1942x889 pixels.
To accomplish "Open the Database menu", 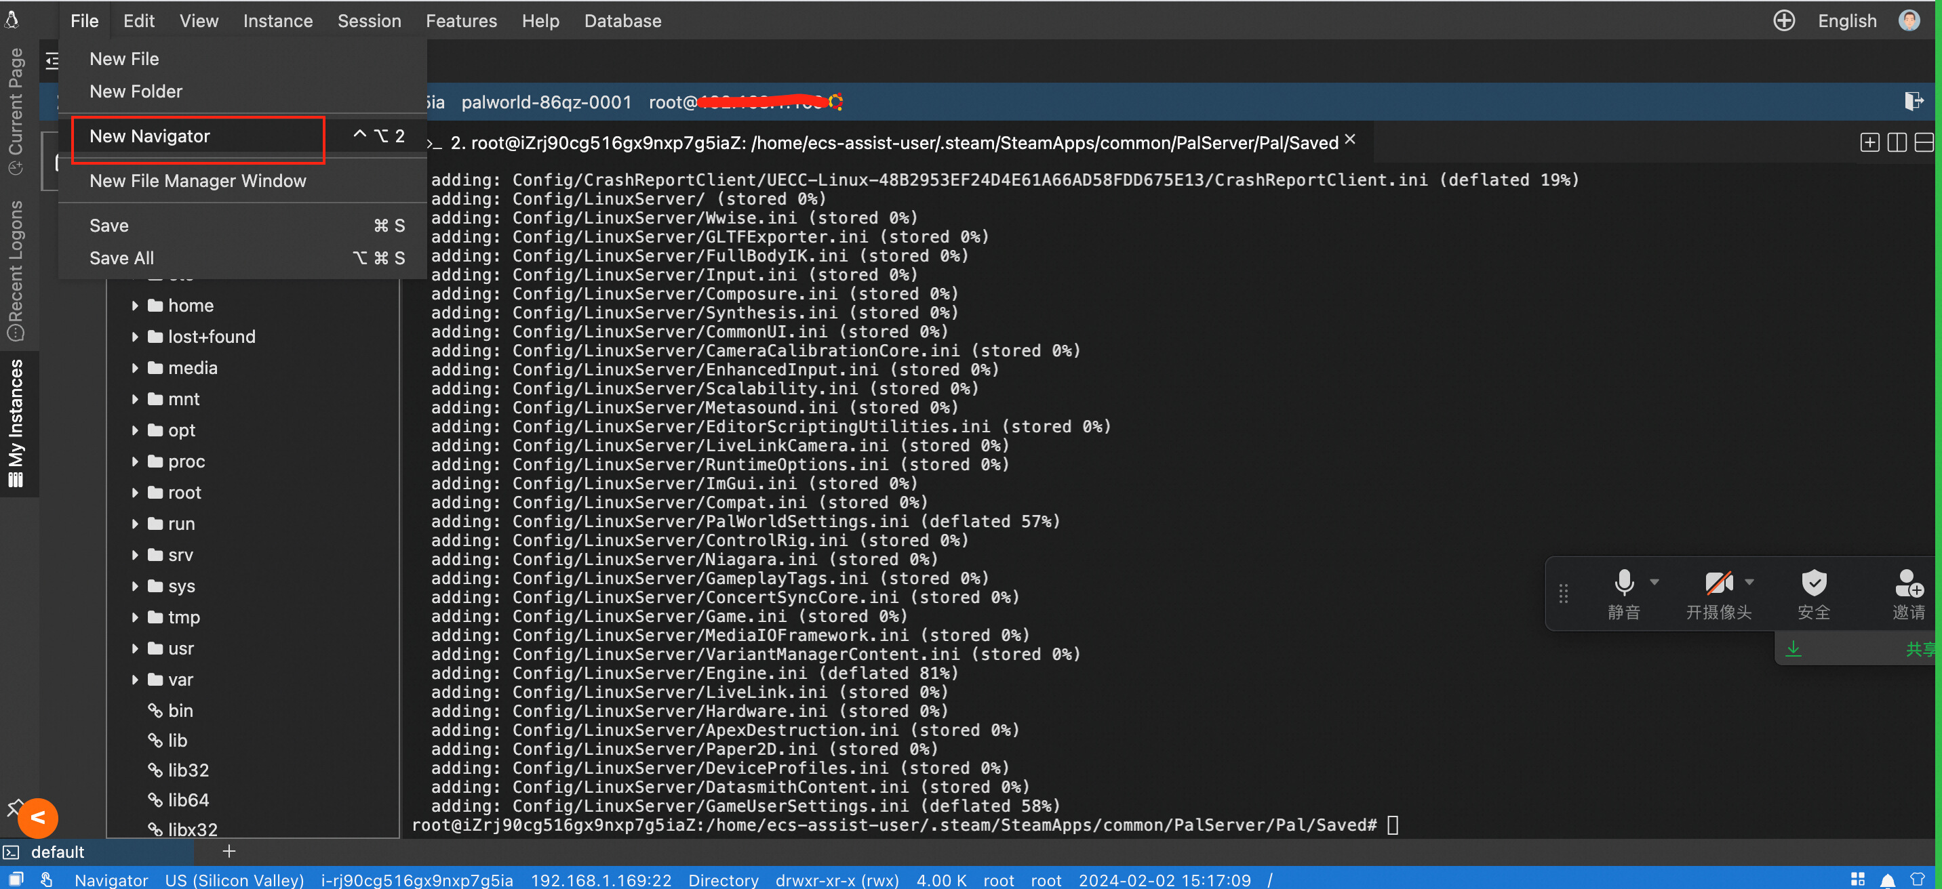I will 622,20.
